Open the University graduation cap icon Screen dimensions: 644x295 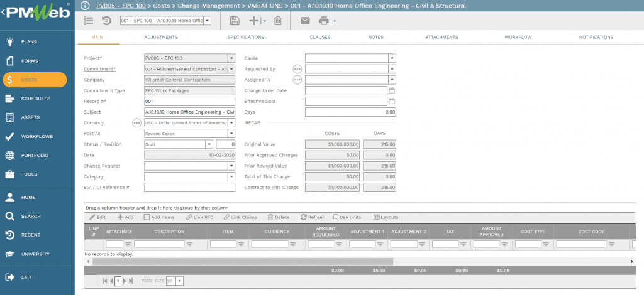click(x=10, y=254)
